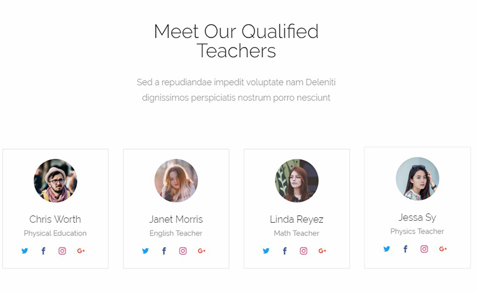
Task: Click Janet Morris's Facebook icon
Action: [164, 251]
